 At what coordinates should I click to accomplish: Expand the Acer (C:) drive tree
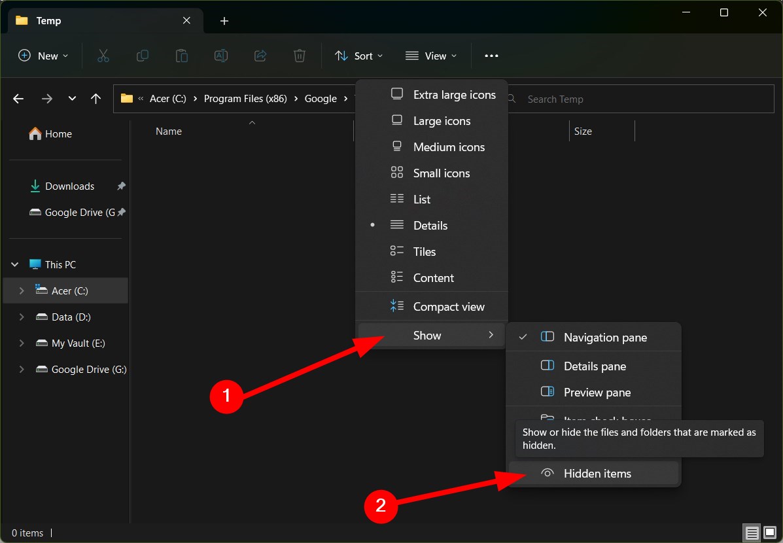(22, 291)
